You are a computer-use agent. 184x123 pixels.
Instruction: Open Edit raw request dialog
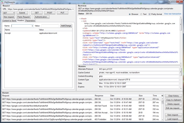pos(173,108)
